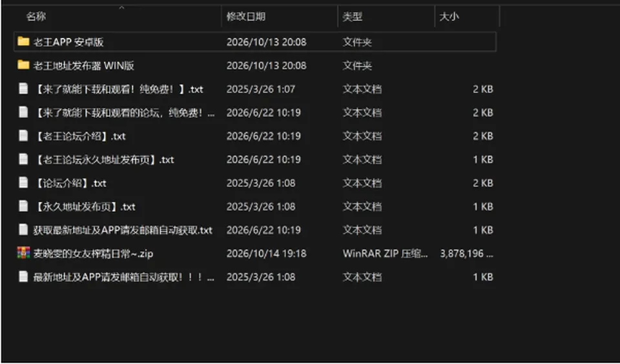Viewport: 620px width, 364px height.
Task: Select the file name ending in ~.zip
Action: coord(93,254)
